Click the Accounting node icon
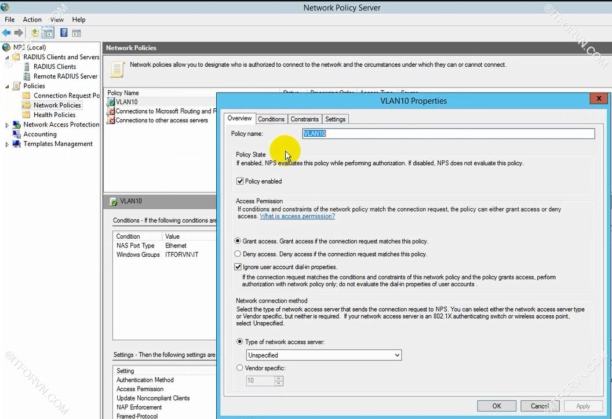This screenshot has width=612, height=419. pyautogui.click(x=16, y=134)
